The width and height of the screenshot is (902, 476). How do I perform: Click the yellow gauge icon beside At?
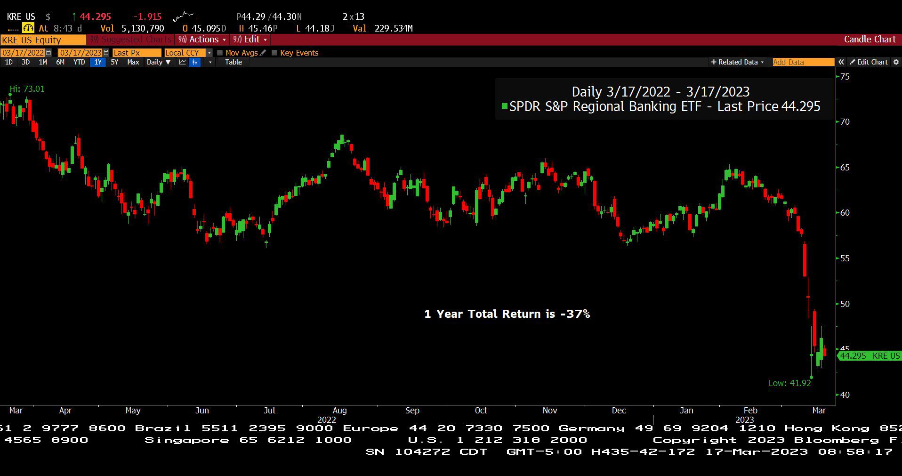click(28, 28)
